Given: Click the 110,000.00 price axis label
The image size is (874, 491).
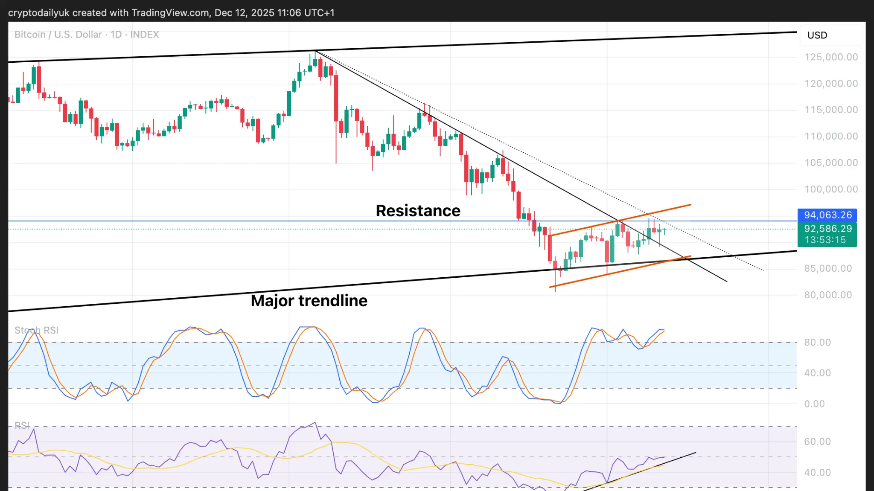Looking at the screenshot, I should (830, 137).
